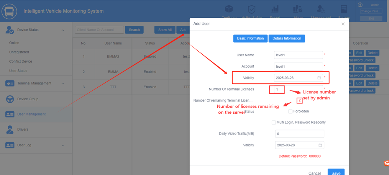Image resolution: width=389 pixels, height=175 pixels.
Task: Click the required Validity date field
Action: (298, 78)
